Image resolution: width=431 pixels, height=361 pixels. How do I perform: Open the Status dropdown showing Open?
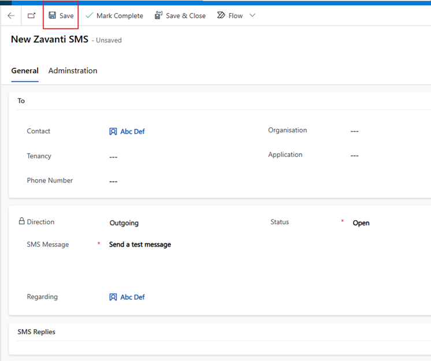[x=361, y=223]
